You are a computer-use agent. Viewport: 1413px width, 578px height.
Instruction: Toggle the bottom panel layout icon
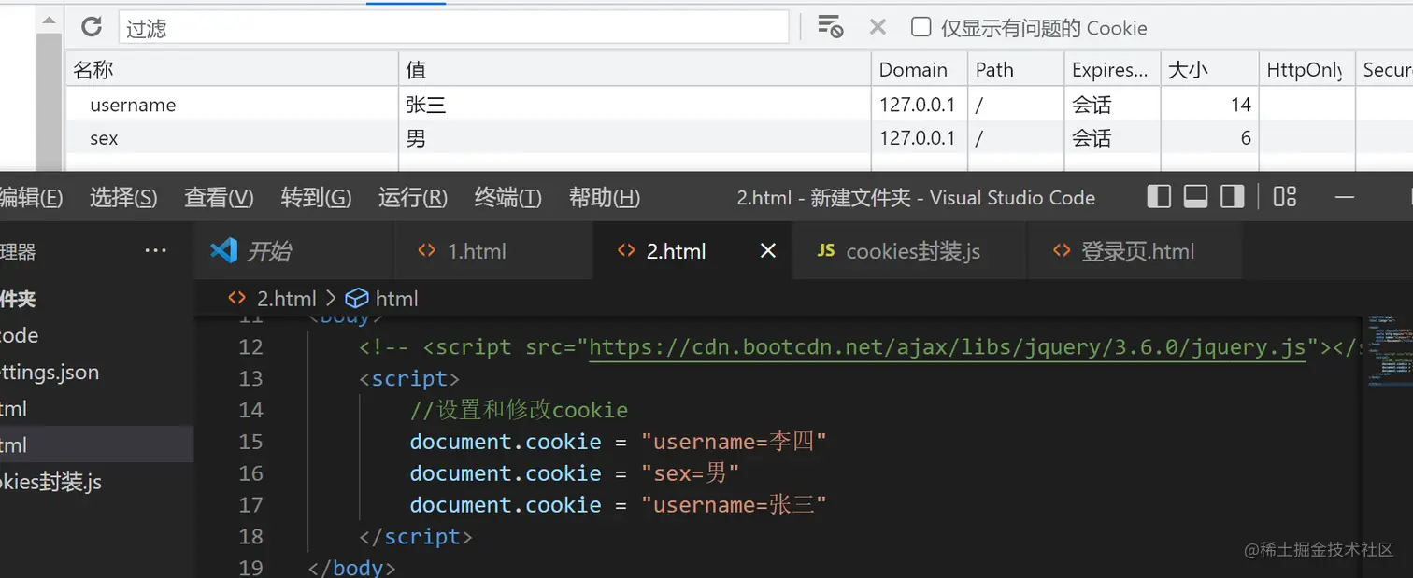click(x=1195, y=197)
